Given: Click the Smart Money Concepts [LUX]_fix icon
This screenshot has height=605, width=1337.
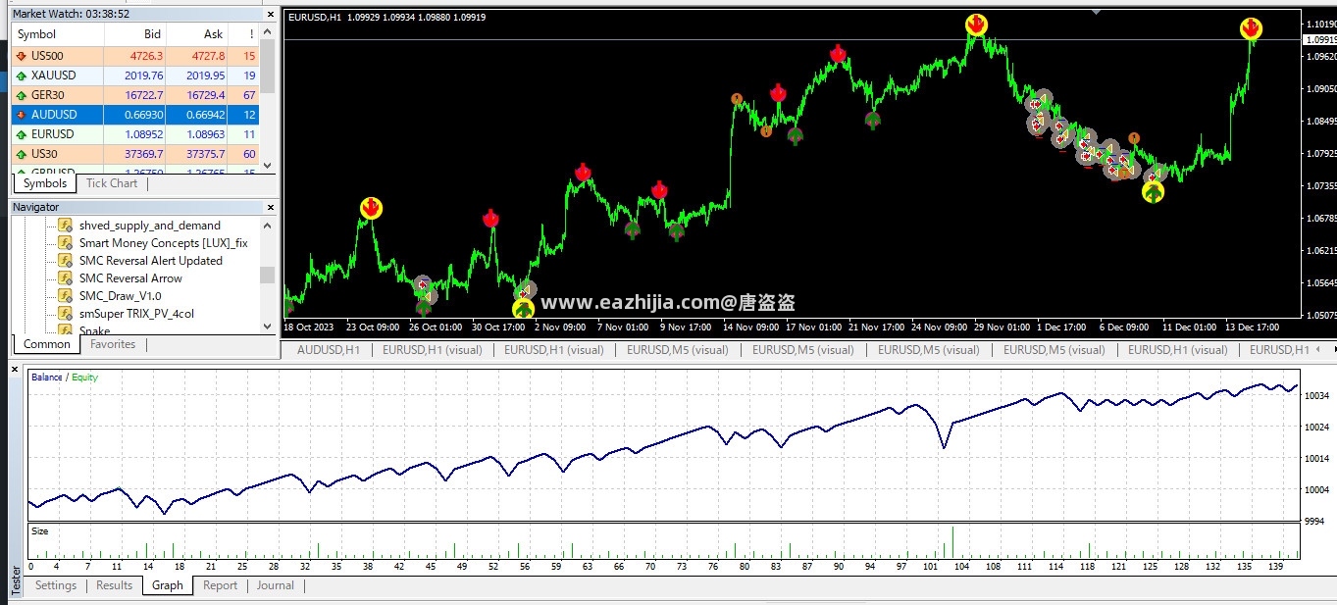Looking at the screenshot, I should click(66, 243).
